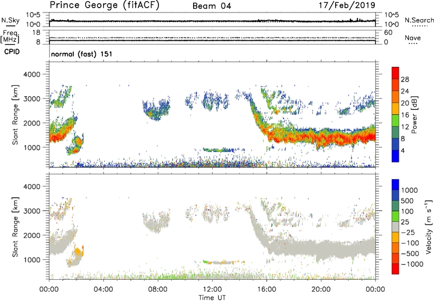Click the 'Power [dB]' colorbar title

pos(414,115)
